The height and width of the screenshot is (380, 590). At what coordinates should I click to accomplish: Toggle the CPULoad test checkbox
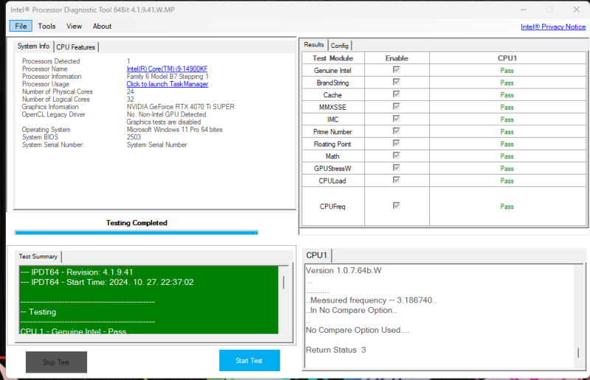[x=396, y=180]
